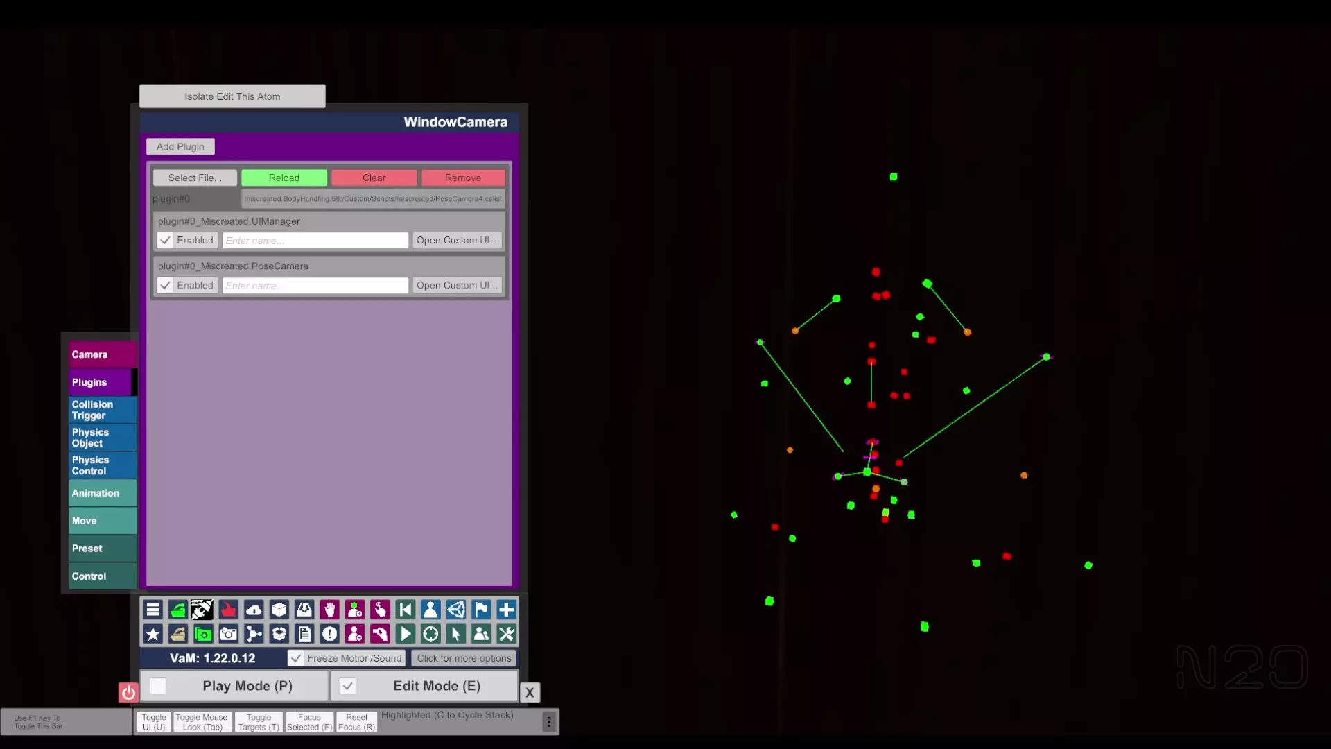Click the wrench and screwdriver tools icon
The image size is (1331, 749).
[x=506, y=634]
